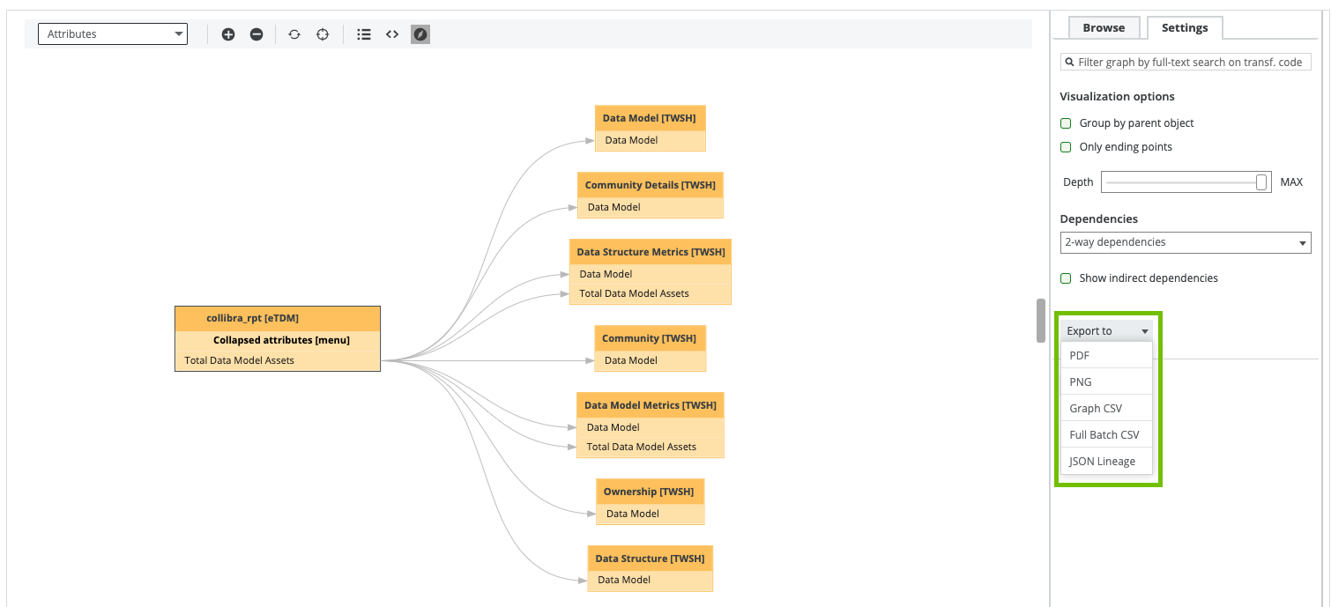Check the Only ending points option
This screenshot has width=1331, height=607.
coord(1066,147)
